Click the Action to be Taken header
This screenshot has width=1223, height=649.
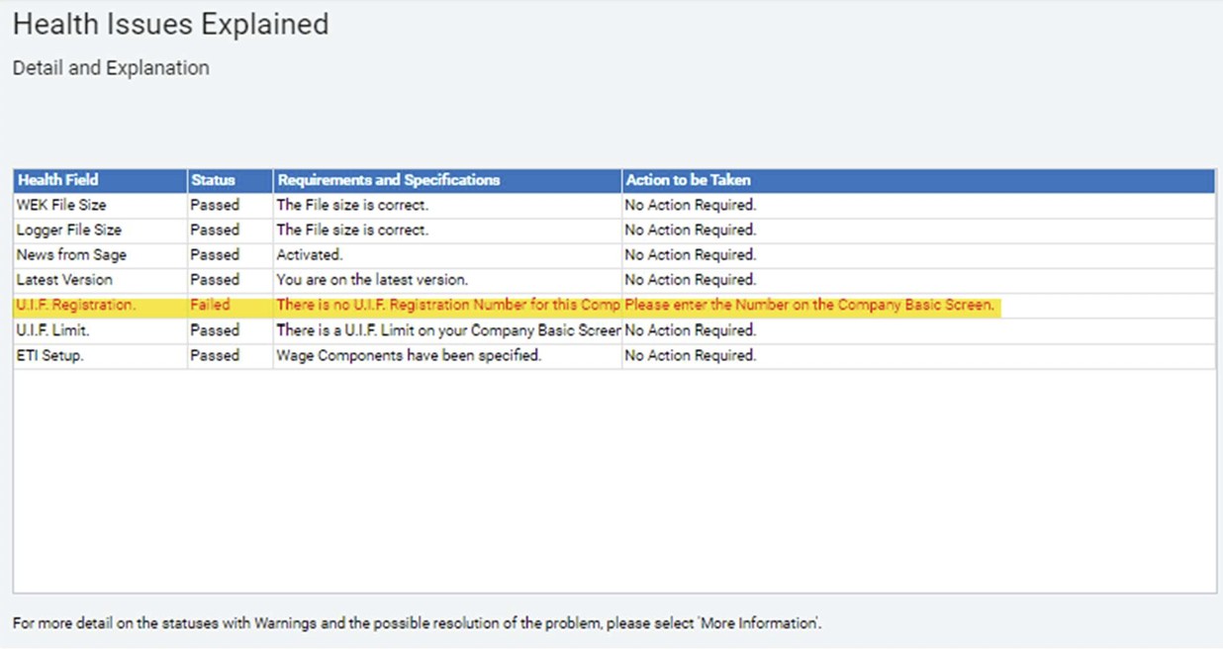[688, 180]
